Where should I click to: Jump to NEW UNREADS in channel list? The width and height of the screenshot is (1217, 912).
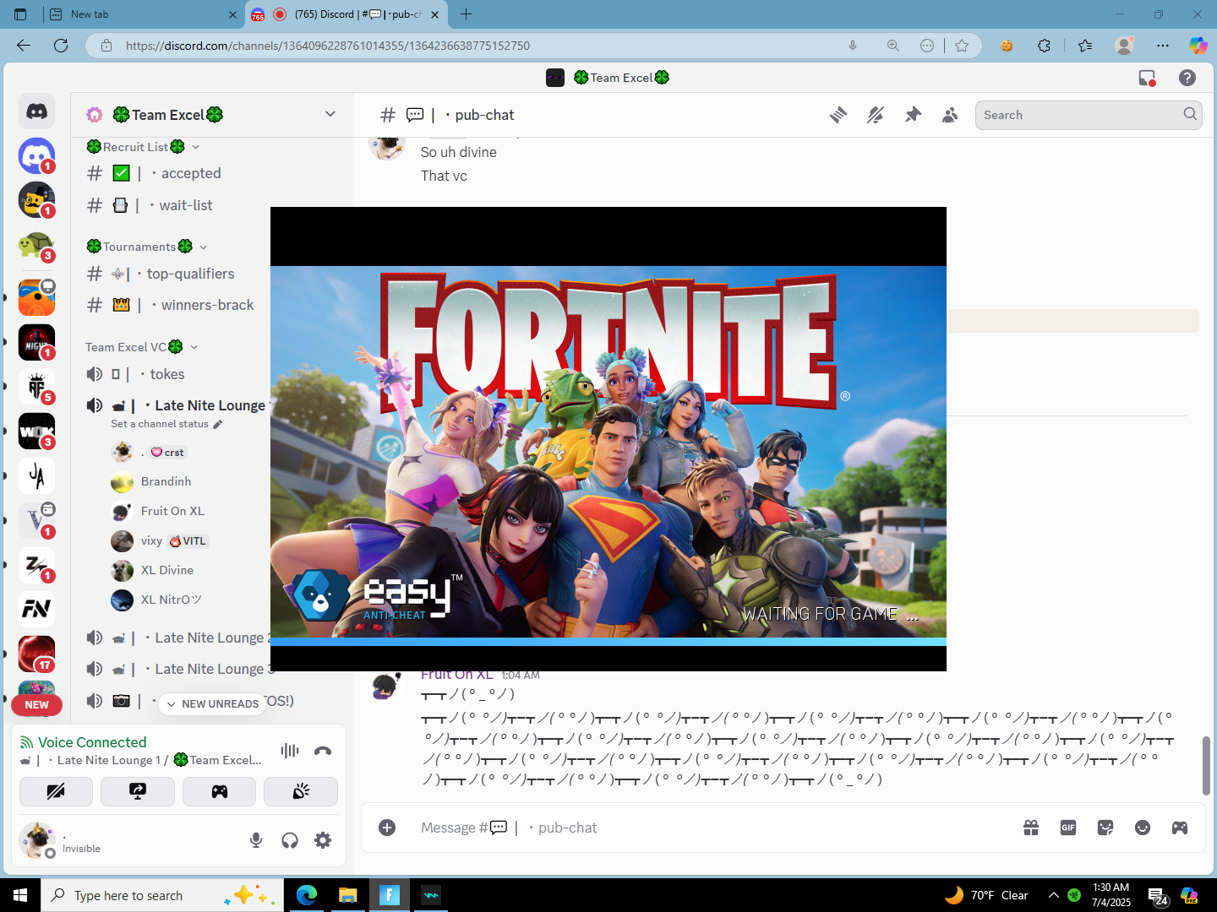(x=212, y=703)
